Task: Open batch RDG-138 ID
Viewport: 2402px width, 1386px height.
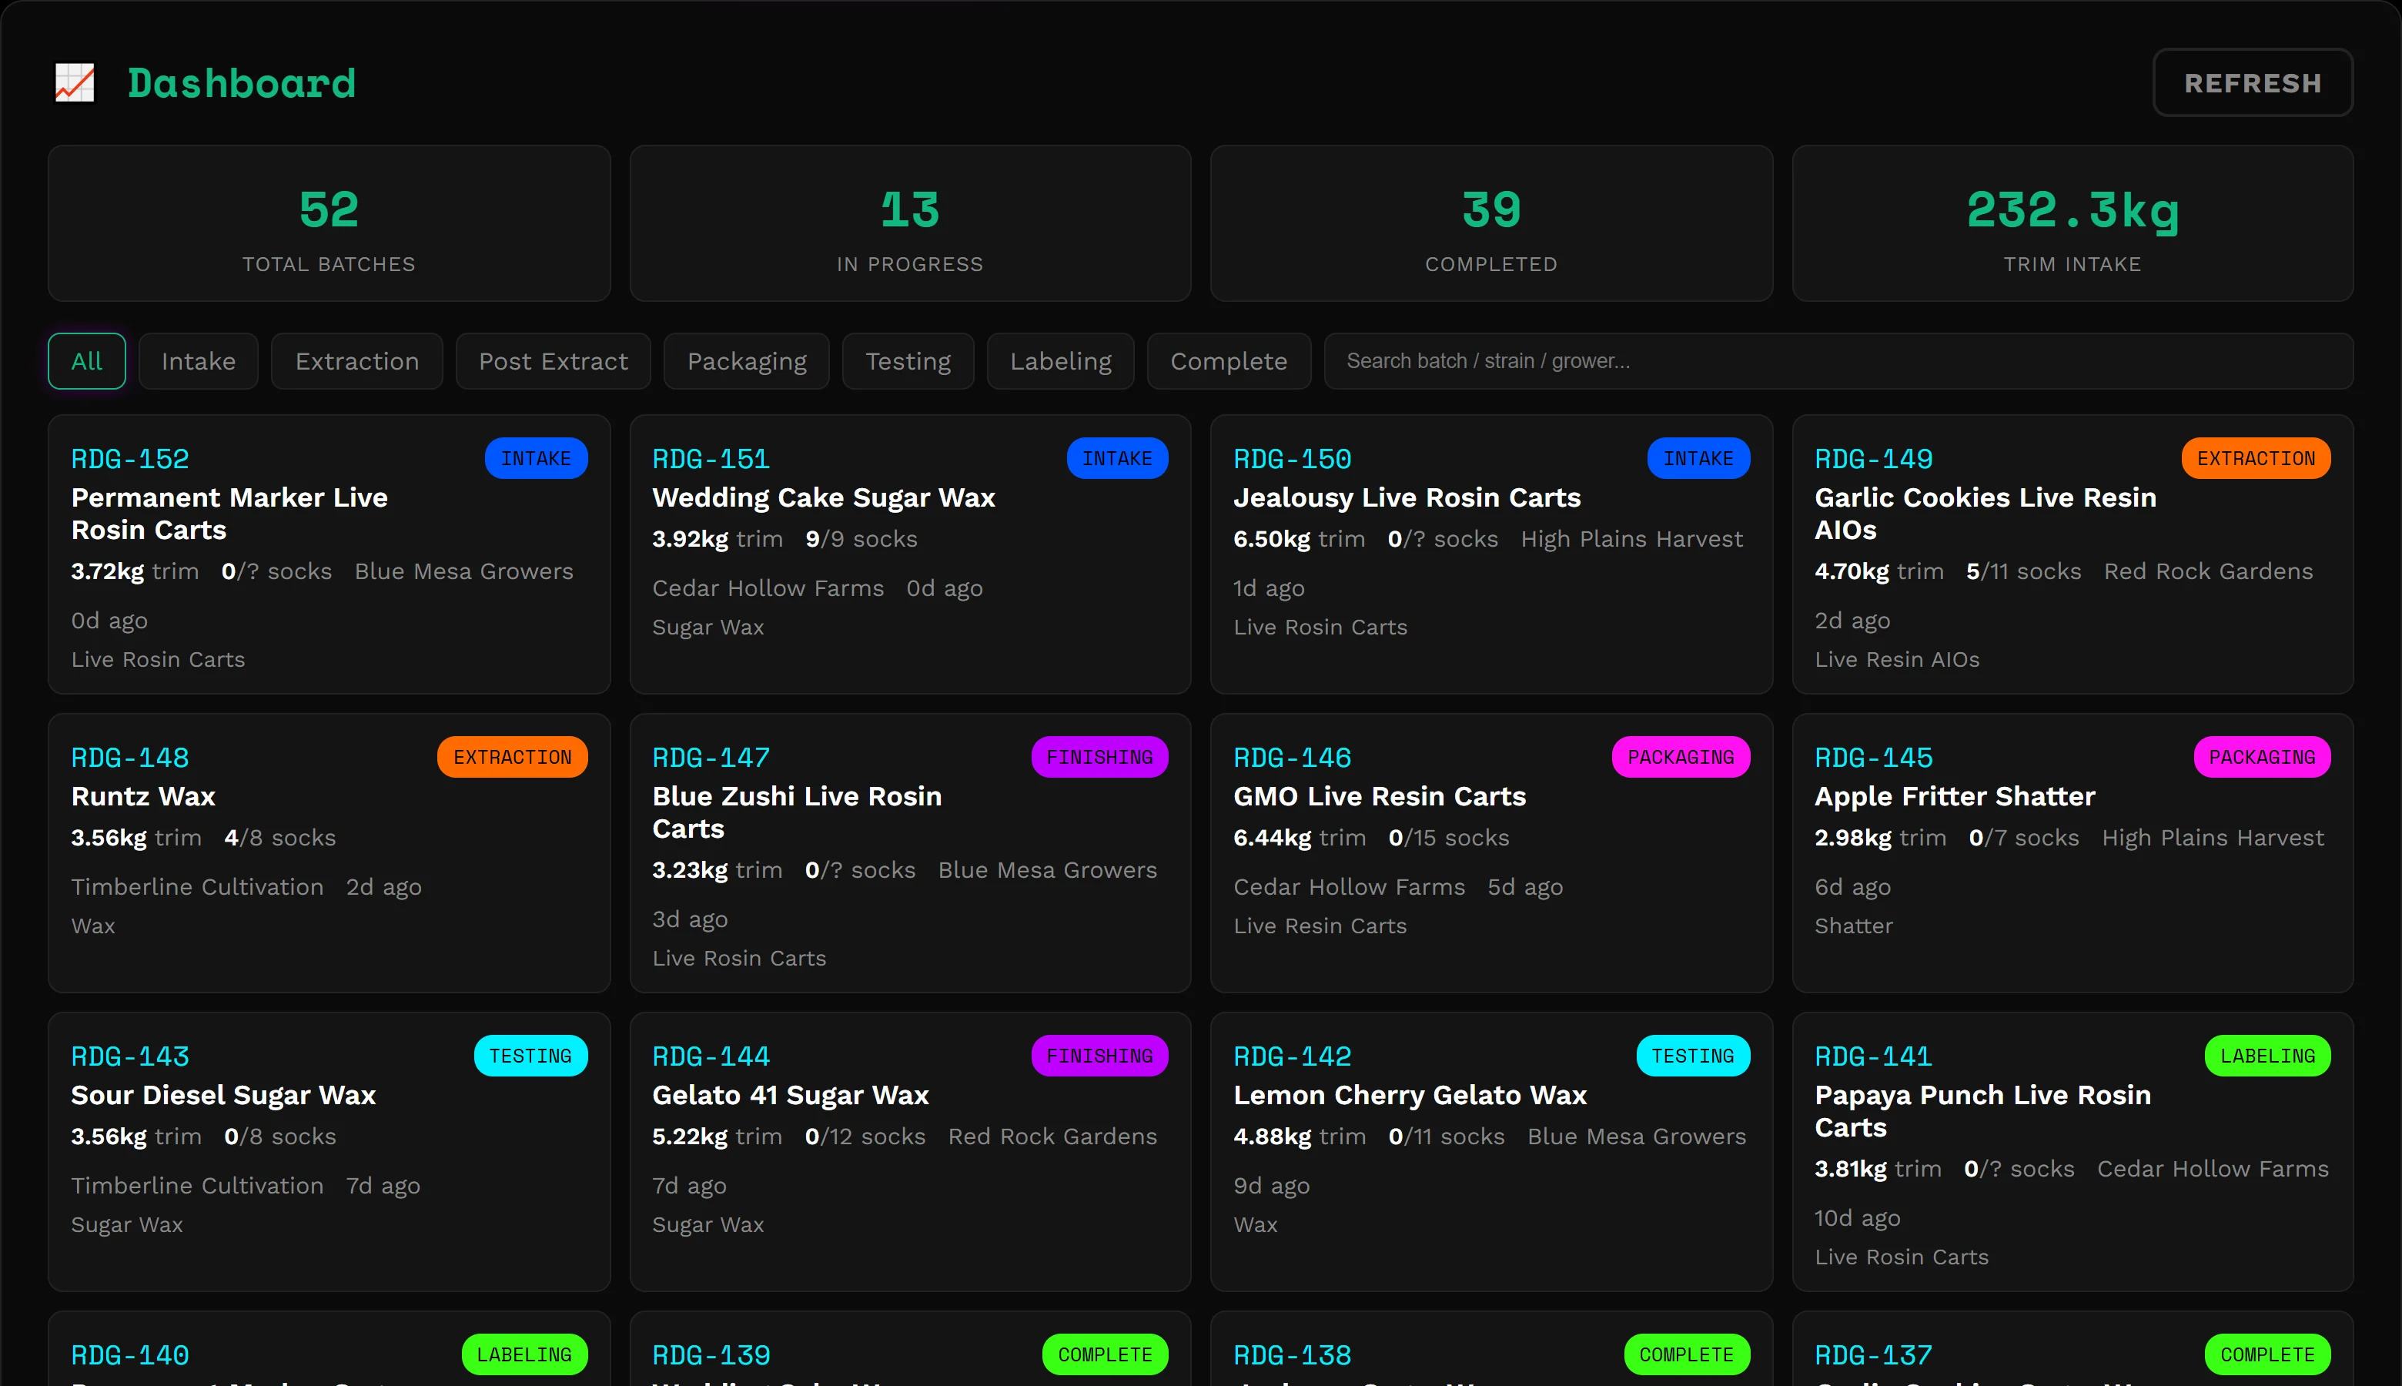Action: pyautogui.click(x=1293, y=1355)
